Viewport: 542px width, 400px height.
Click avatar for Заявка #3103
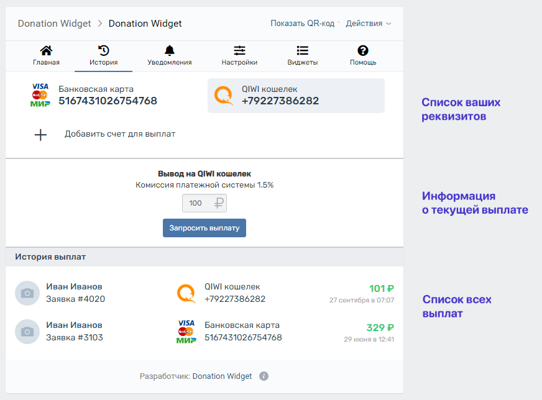click(x=27, y=332)
